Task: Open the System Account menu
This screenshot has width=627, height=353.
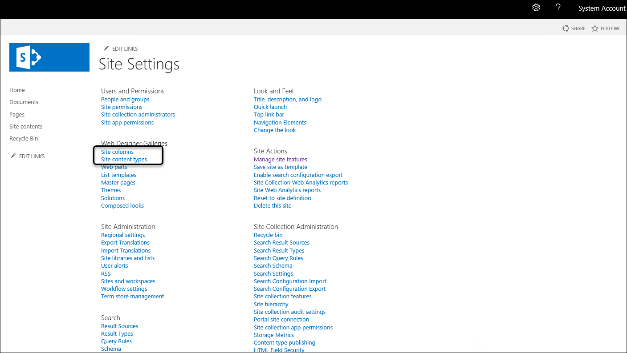Action: point(602,8)
